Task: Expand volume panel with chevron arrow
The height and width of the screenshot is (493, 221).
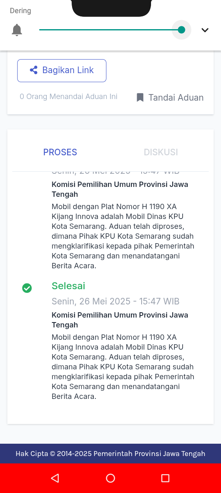Action: coord(205,30)
